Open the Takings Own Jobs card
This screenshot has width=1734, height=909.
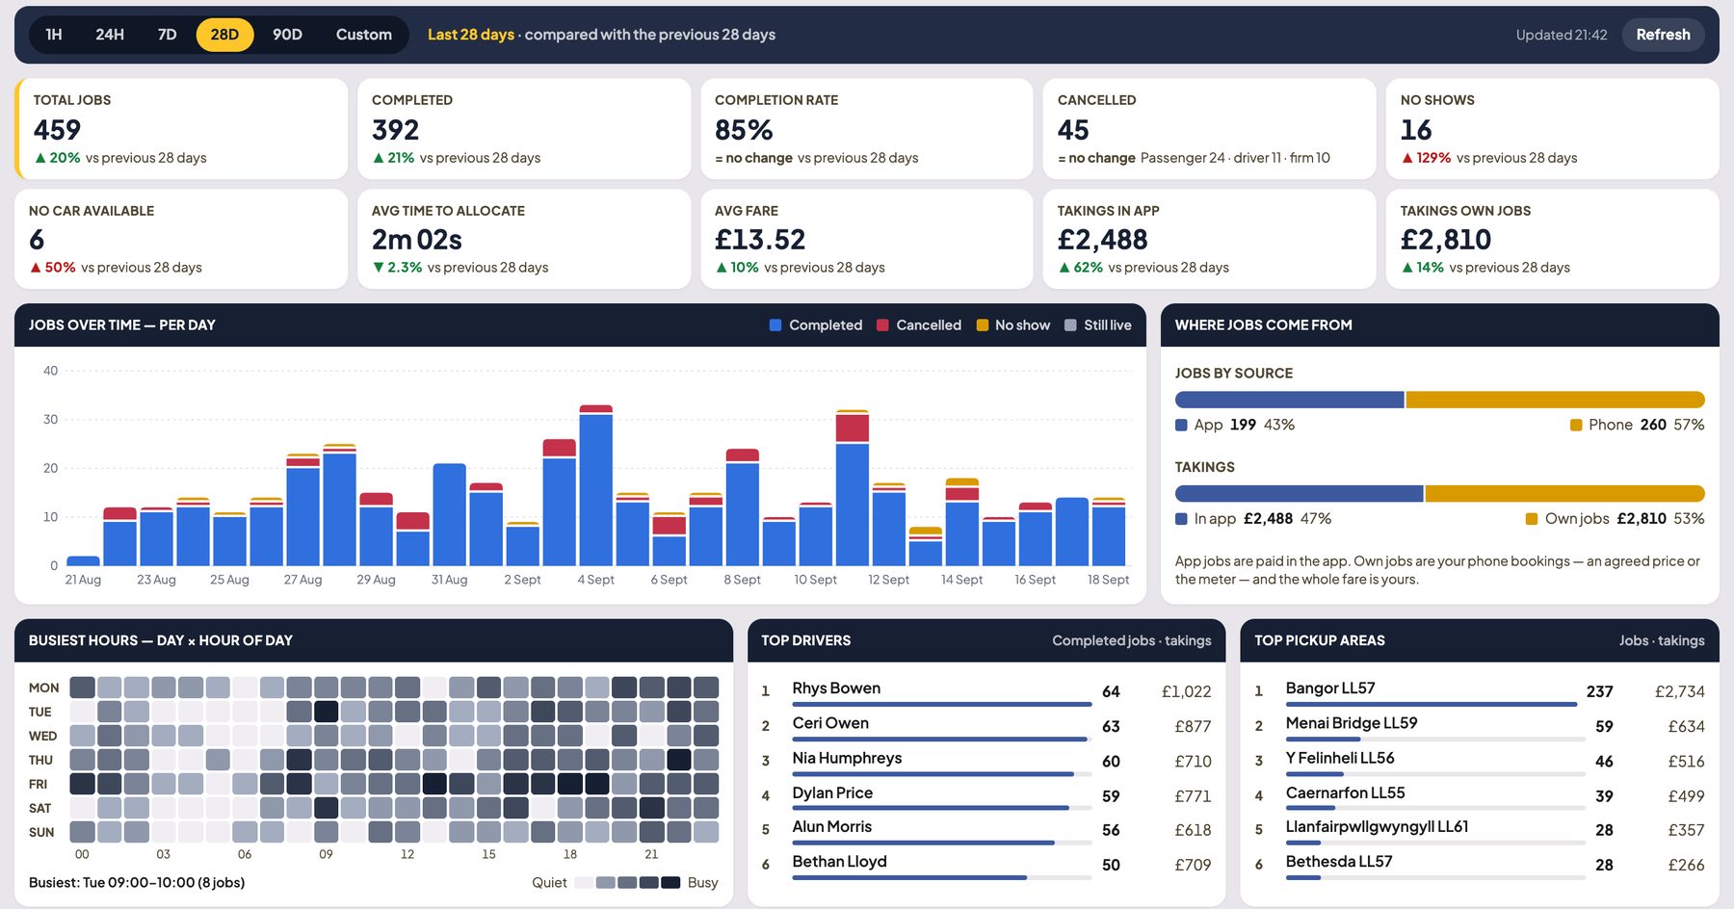1553,239
